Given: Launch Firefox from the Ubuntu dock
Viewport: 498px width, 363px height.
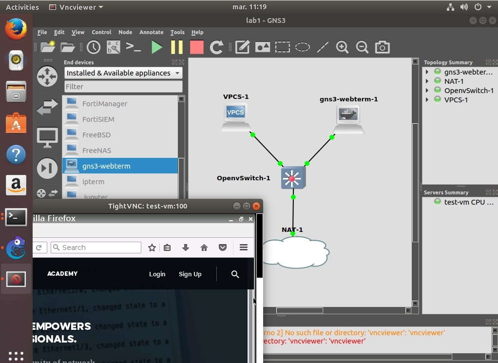Looking at the screenshot, I should tap(16, 29).
